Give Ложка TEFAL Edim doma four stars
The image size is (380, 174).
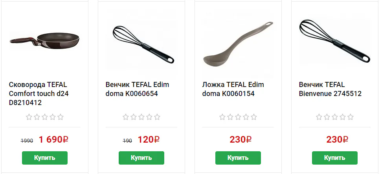246,117
